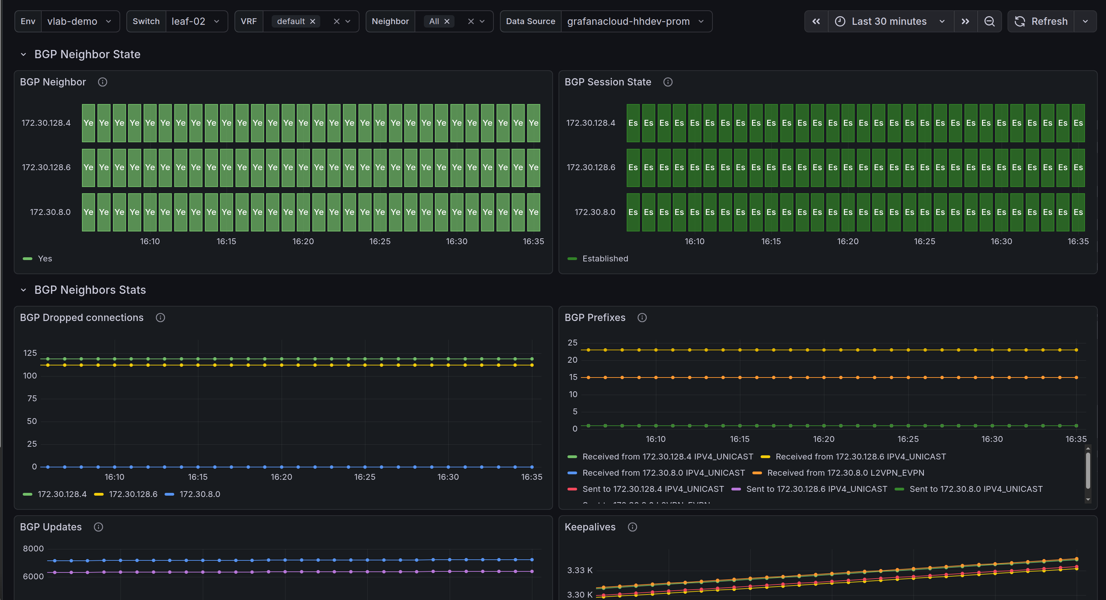
Task: Toggle 'Received from 172.30.8.0 L2VPN_EVPN' legend series
Action: 845,473
